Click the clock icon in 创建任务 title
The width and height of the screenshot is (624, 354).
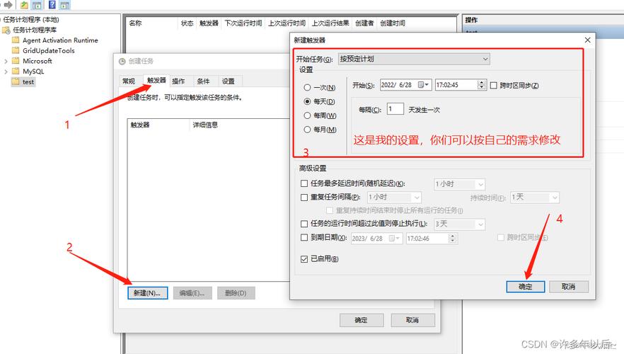pos(122,61)
